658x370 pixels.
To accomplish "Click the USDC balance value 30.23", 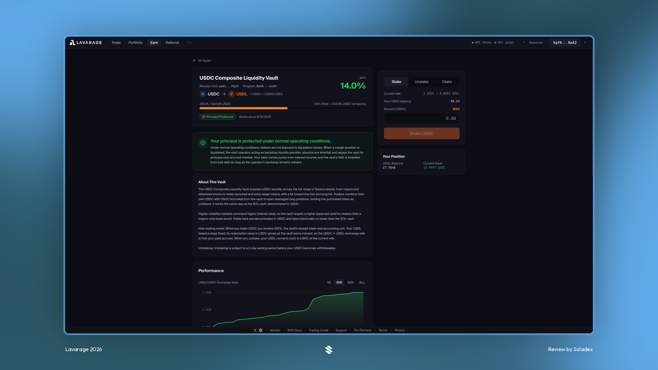I will pos(455,101).
